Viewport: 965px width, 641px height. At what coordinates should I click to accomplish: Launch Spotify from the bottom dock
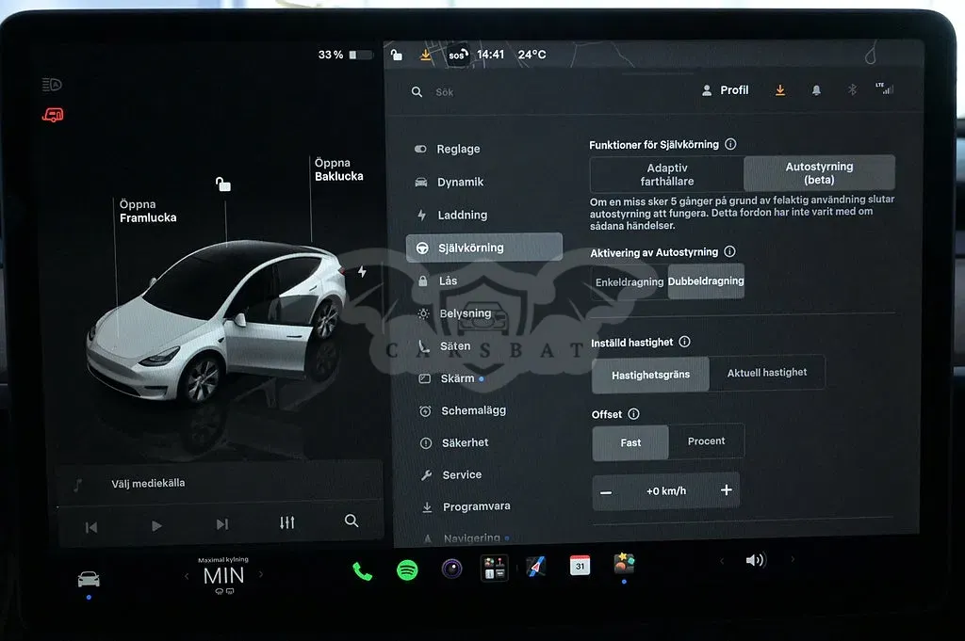(x=407, y=569)
